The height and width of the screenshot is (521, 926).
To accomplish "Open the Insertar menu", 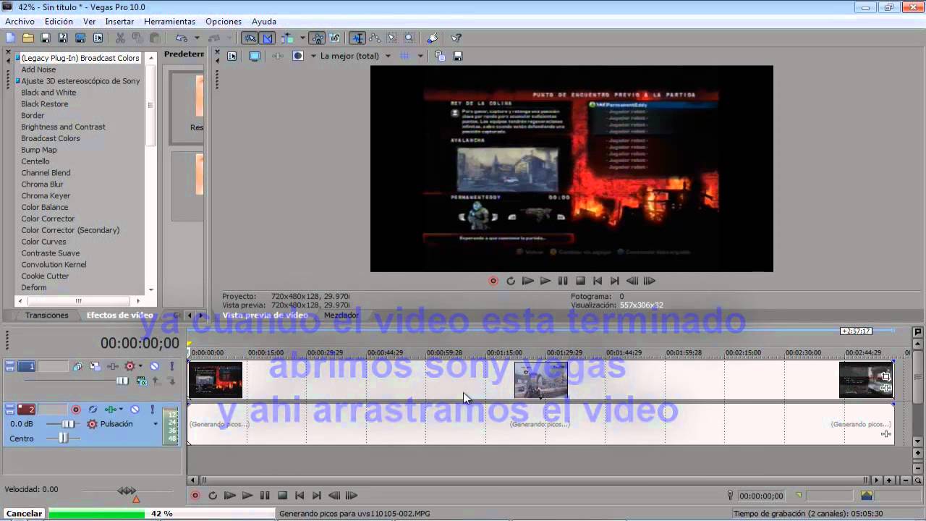I will pos(119,22).
